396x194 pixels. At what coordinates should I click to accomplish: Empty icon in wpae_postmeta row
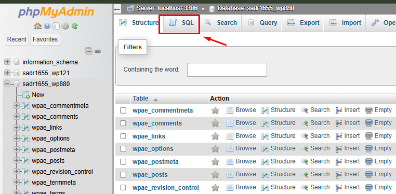click(369, 162)
